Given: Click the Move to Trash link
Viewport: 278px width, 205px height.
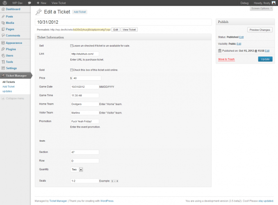Looking at the screenshot, I should click(226, 59).
